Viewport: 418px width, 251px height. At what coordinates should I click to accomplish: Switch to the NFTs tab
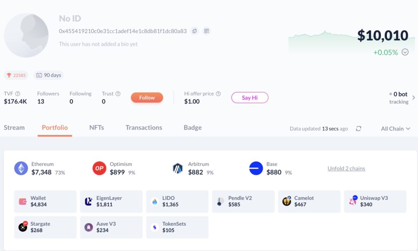click(96, 128)
